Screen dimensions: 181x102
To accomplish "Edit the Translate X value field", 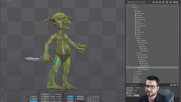I will [x=53, y=97].
